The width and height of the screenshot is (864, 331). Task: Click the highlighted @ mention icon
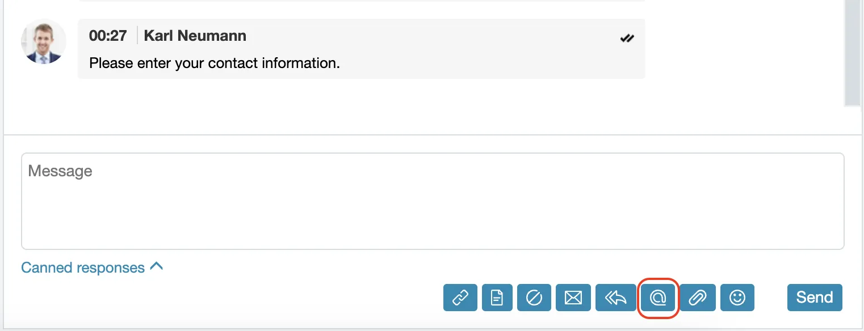(x=658, y=298)
